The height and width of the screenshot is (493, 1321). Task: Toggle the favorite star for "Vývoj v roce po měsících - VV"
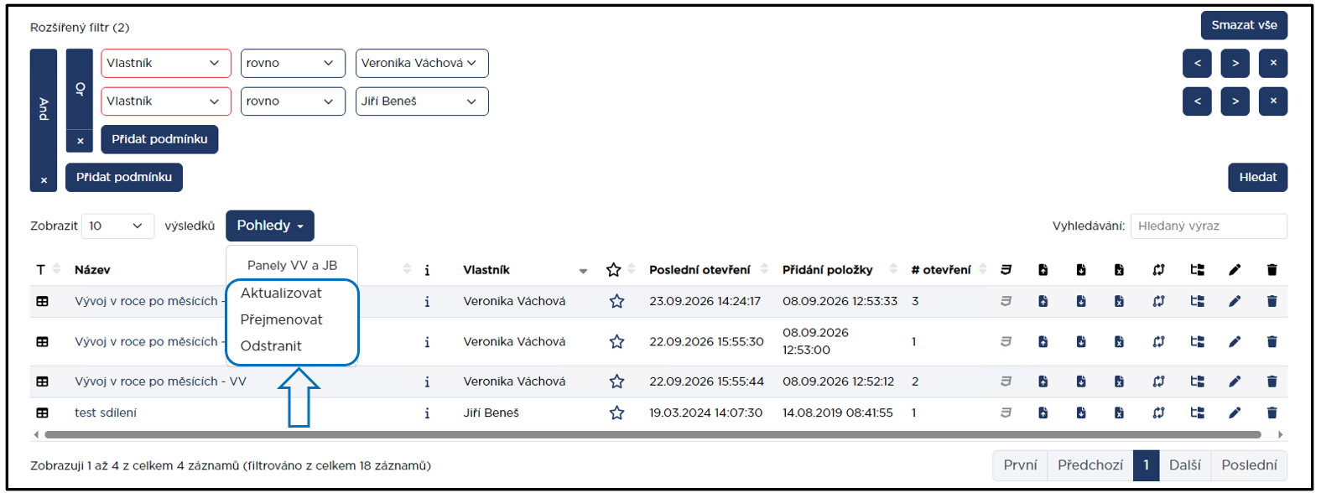(616, 381)
